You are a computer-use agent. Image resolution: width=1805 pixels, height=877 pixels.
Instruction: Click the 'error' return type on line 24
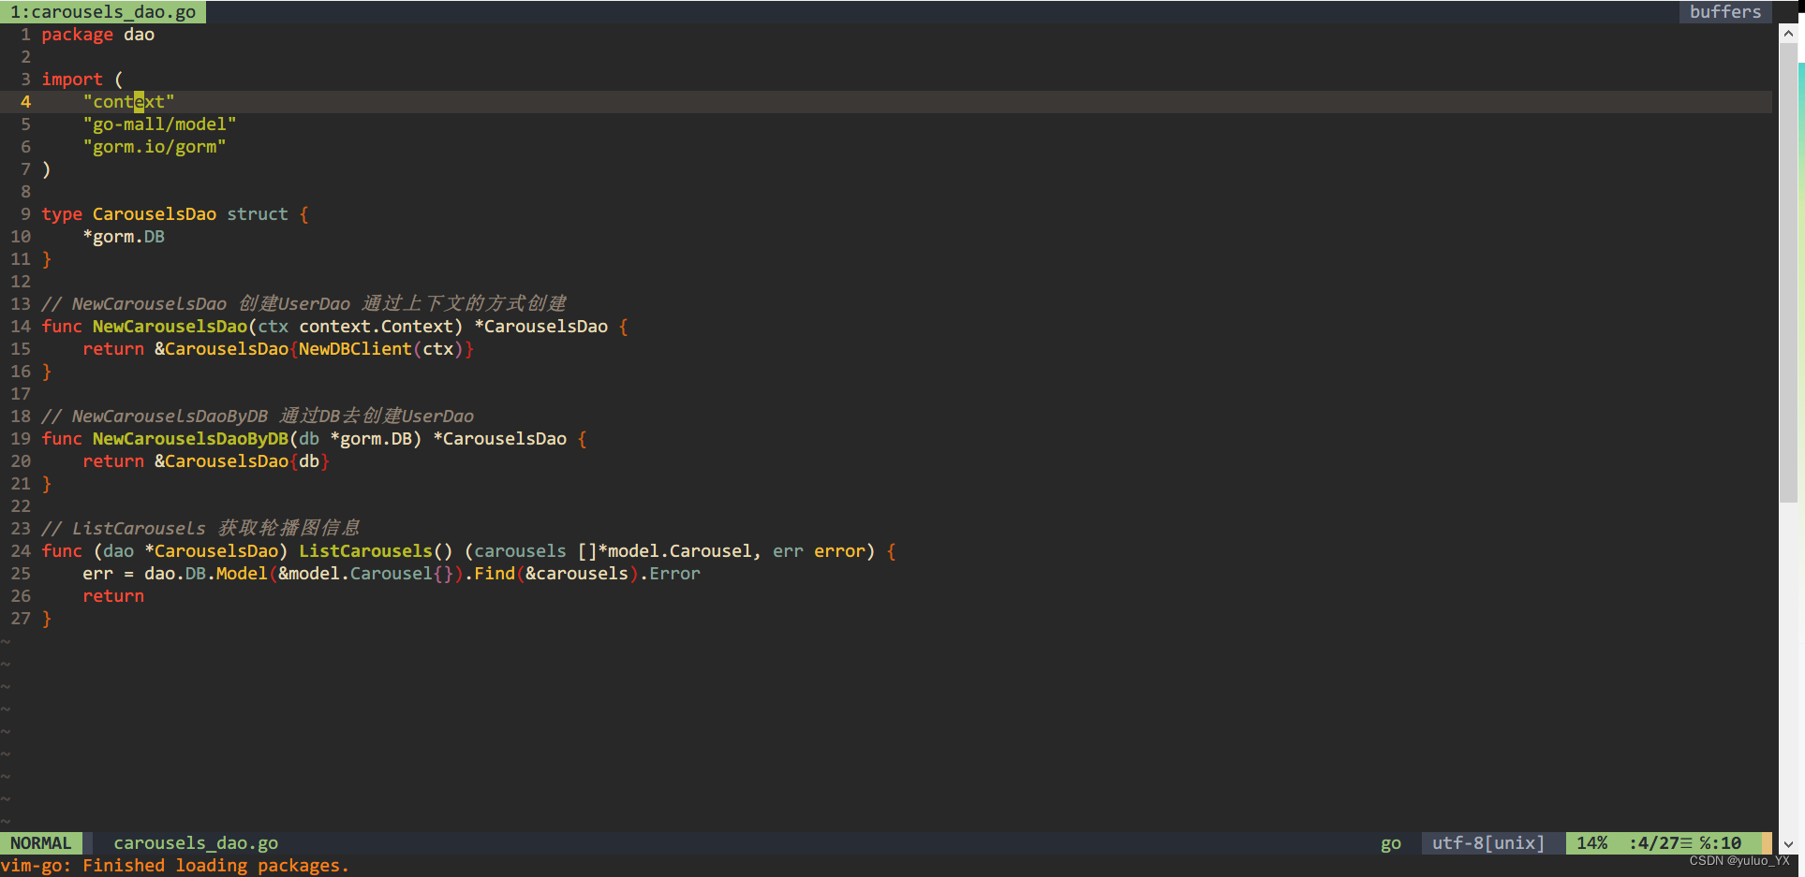click(839, 551)
